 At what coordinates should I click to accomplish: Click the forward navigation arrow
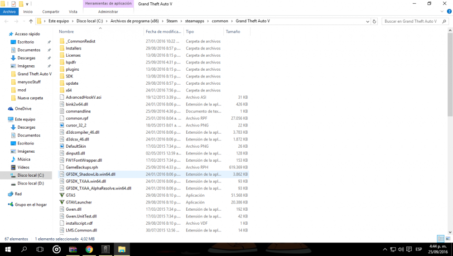16,21
